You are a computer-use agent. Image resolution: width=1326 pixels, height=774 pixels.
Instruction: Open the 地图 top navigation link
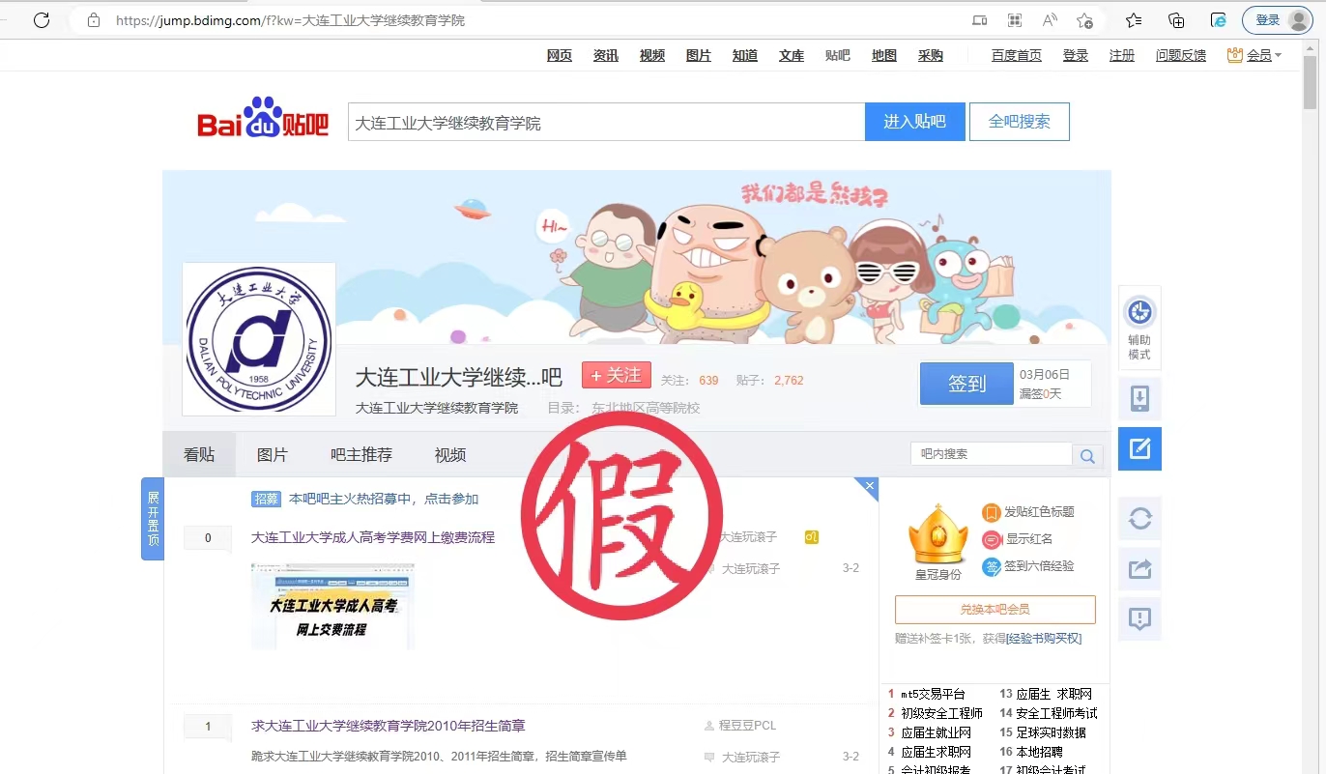[x=884, y=55]
